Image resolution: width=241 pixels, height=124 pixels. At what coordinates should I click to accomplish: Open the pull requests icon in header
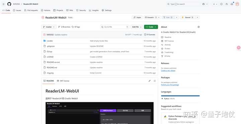click(227, 4)
